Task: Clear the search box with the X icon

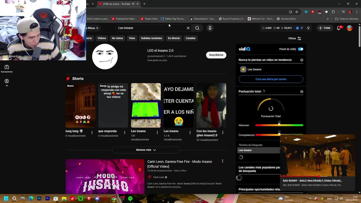Action: (x=188, y=28)
